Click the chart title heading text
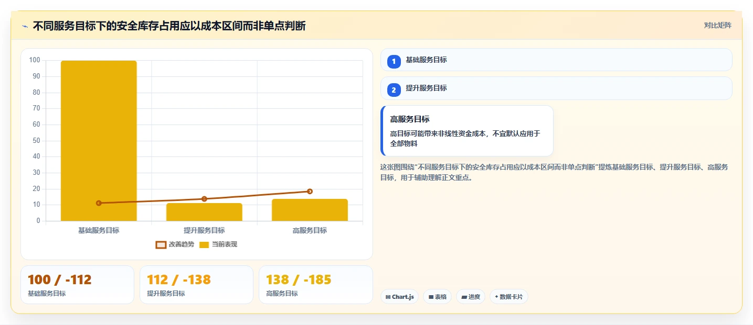 pos(169,26)
